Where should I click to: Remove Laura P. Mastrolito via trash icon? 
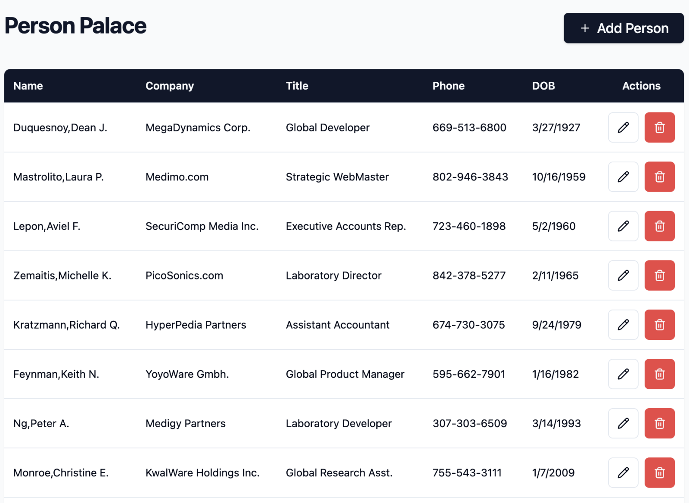click(x=659, y=177)
